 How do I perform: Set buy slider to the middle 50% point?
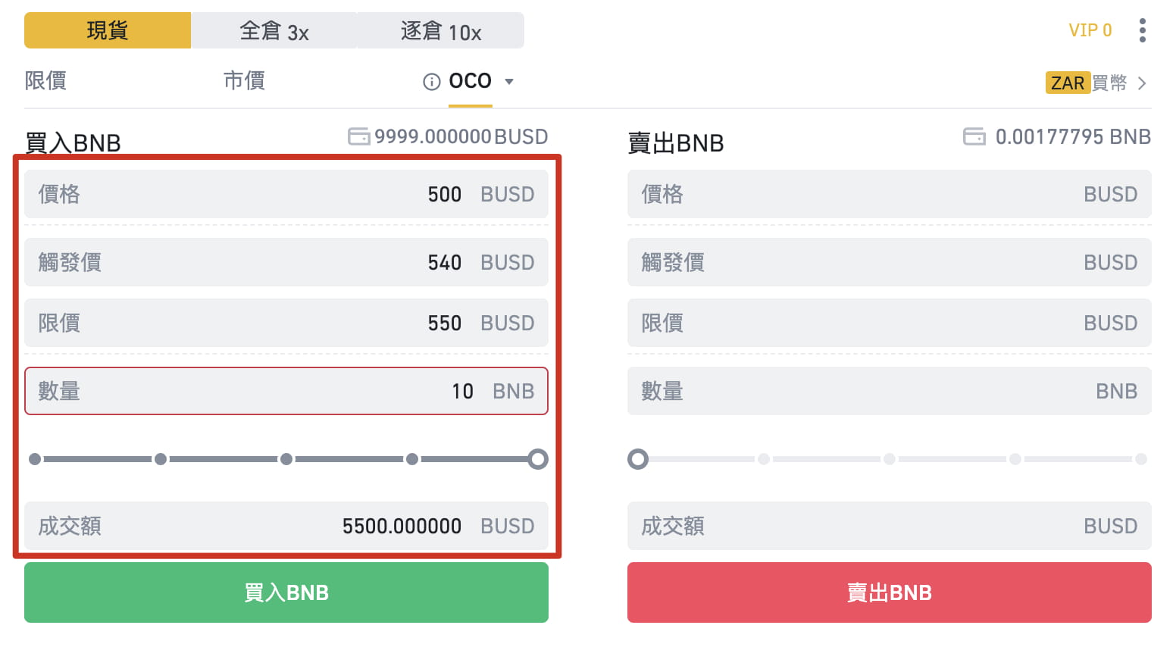point(286,459)
